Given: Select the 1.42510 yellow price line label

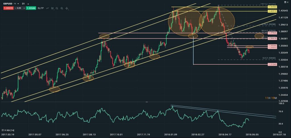Looking at the screenshot, I should point(272,11).
